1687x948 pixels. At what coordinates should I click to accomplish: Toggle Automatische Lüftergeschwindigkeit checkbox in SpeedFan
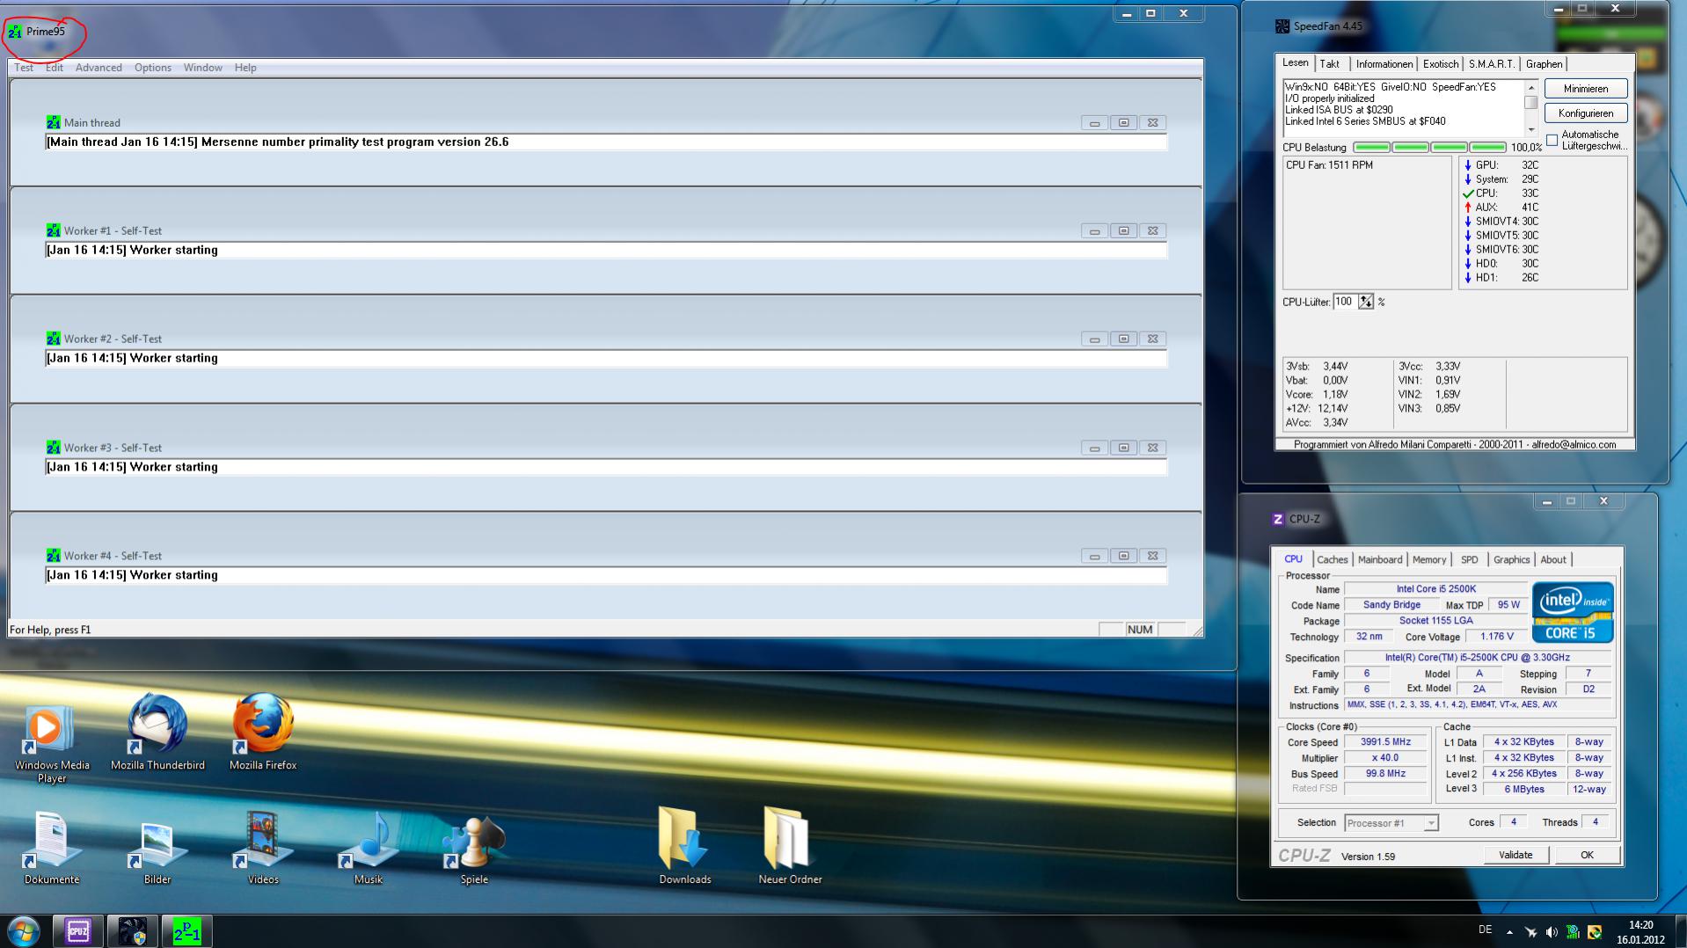[1552, 141]
